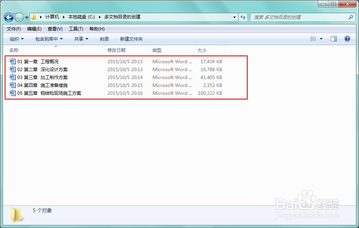Click Word icon of 02 第二章 深化设计方案

[x=13, y=69]
